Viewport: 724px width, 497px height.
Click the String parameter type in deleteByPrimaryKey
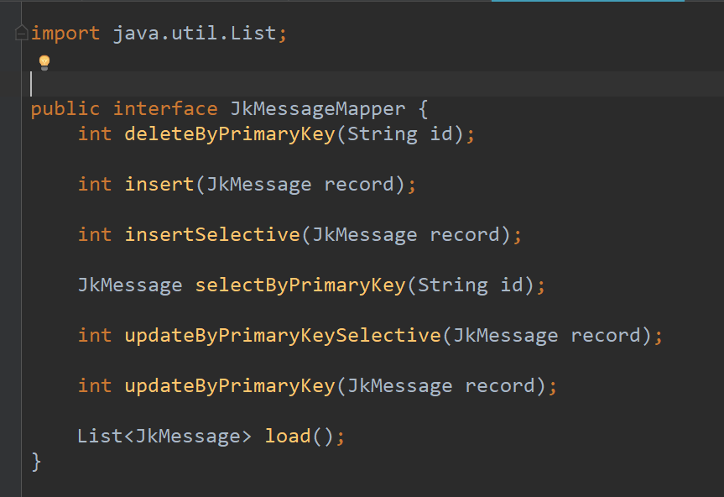382,134
